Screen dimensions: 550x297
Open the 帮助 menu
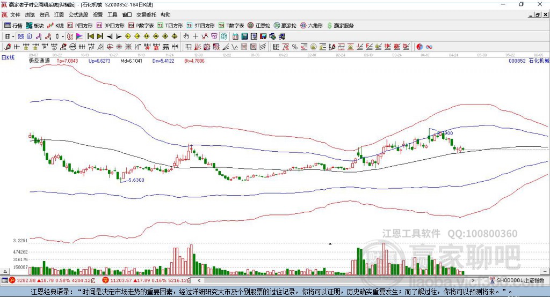[165, 14]
